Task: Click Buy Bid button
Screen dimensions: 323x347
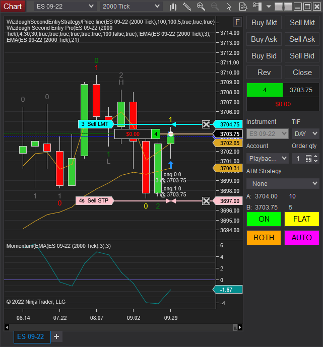Action: coord(264,56)
